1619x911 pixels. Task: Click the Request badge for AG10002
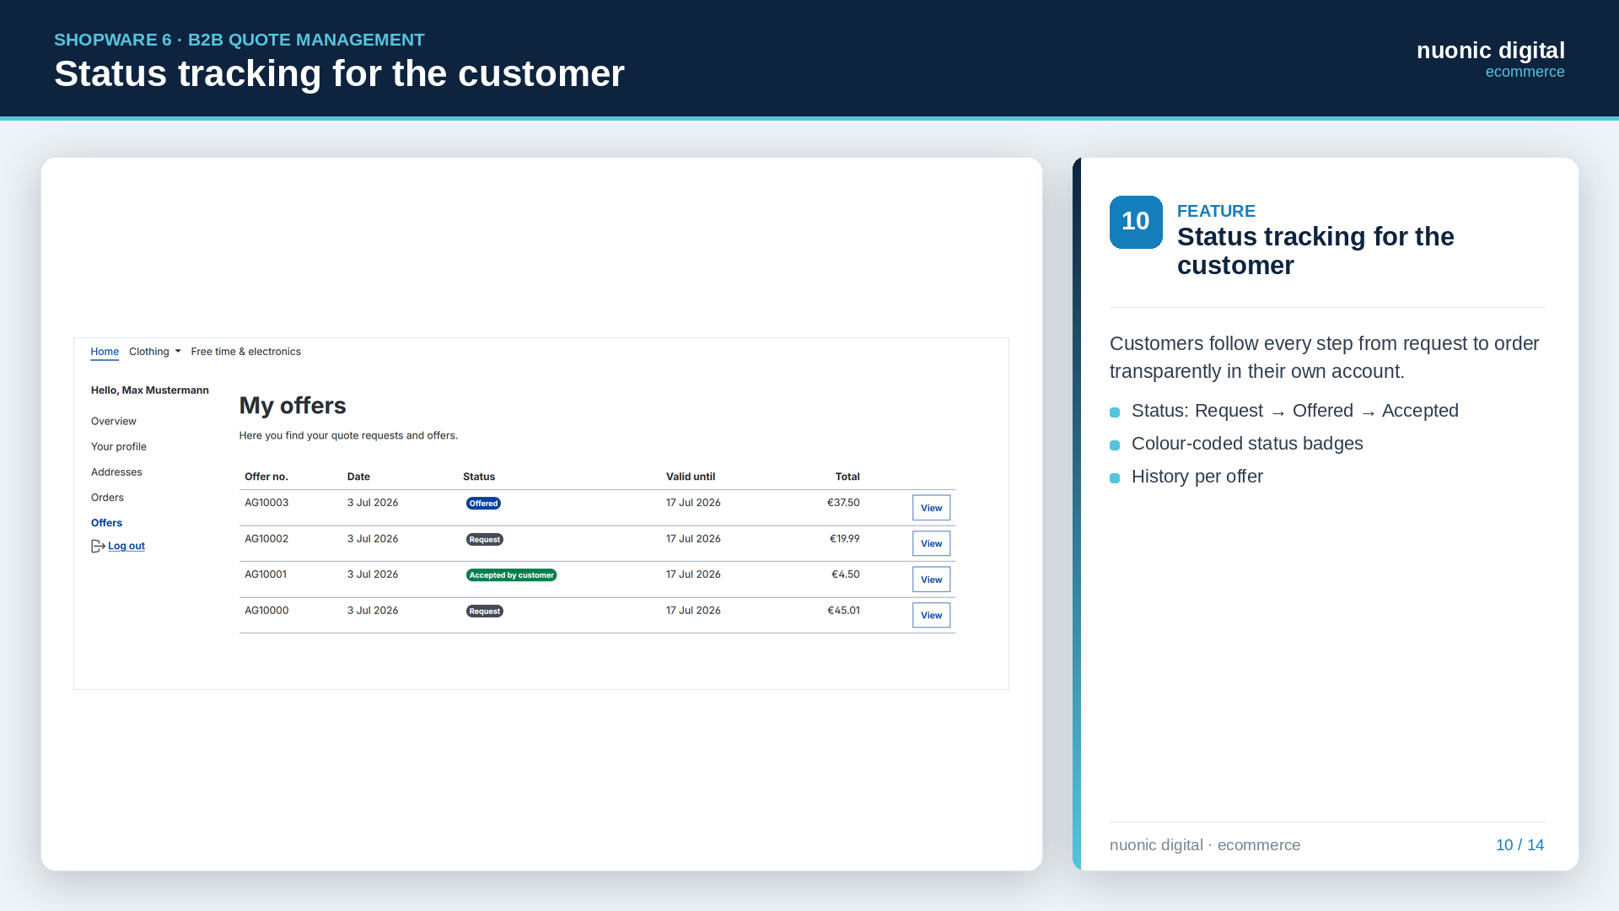click(x=485, y=540)
